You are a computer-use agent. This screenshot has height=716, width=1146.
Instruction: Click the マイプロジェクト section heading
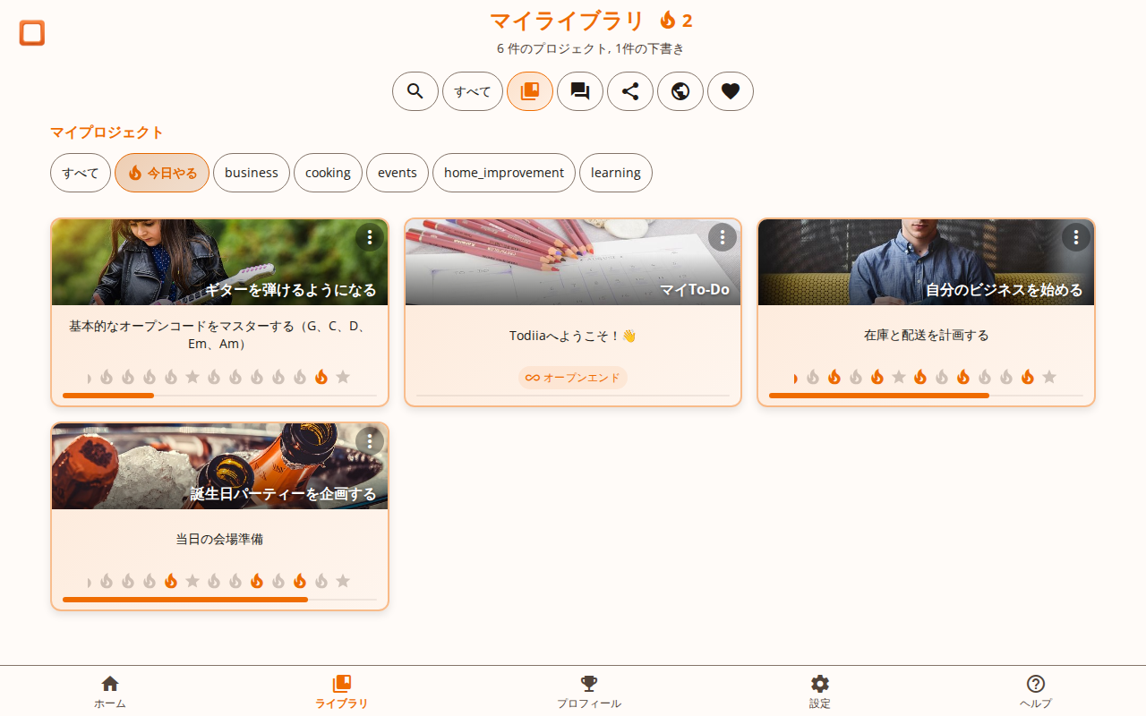pos(107,132)
